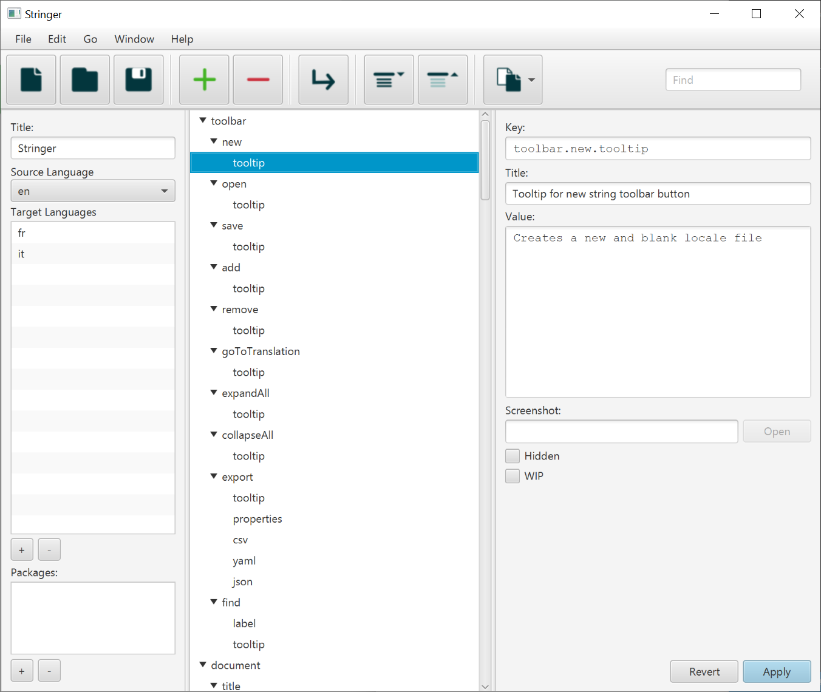The height and width of the screenshot is (692, 821).
Task: Select fr in Target Languages list
Action: [x=93, y=232]
